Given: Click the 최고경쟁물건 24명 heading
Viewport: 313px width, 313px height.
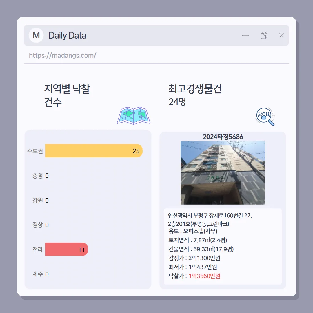Looking at the screenshot, I should coord(195,95).
